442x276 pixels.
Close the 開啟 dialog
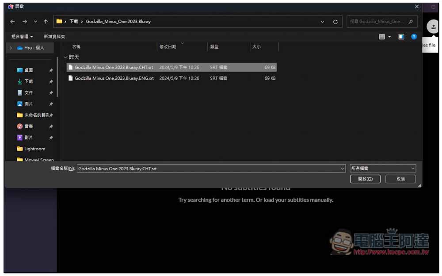417,7
